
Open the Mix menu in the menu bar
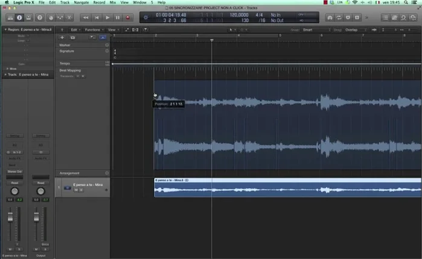point(112,3)
